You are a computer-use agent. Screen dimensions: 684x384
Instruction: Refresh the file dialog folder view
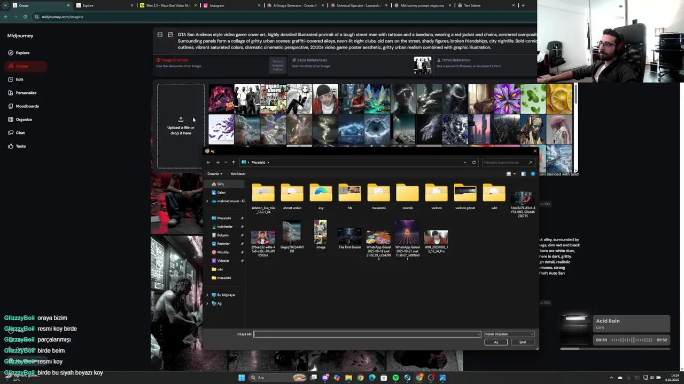(x=473, y=162)
